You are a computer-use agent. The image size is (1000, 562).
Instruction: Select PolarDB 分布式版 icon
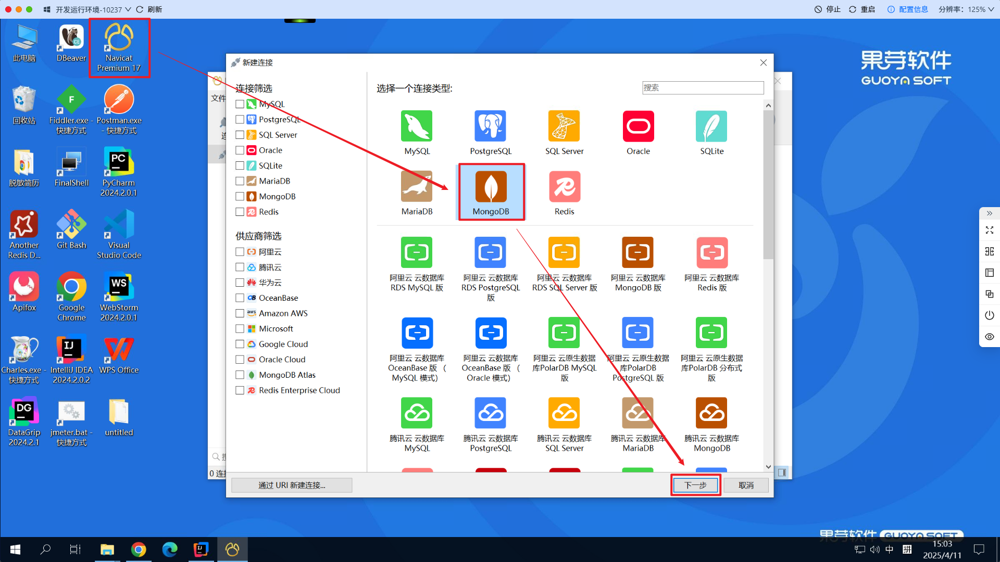[x=711, y=333]
